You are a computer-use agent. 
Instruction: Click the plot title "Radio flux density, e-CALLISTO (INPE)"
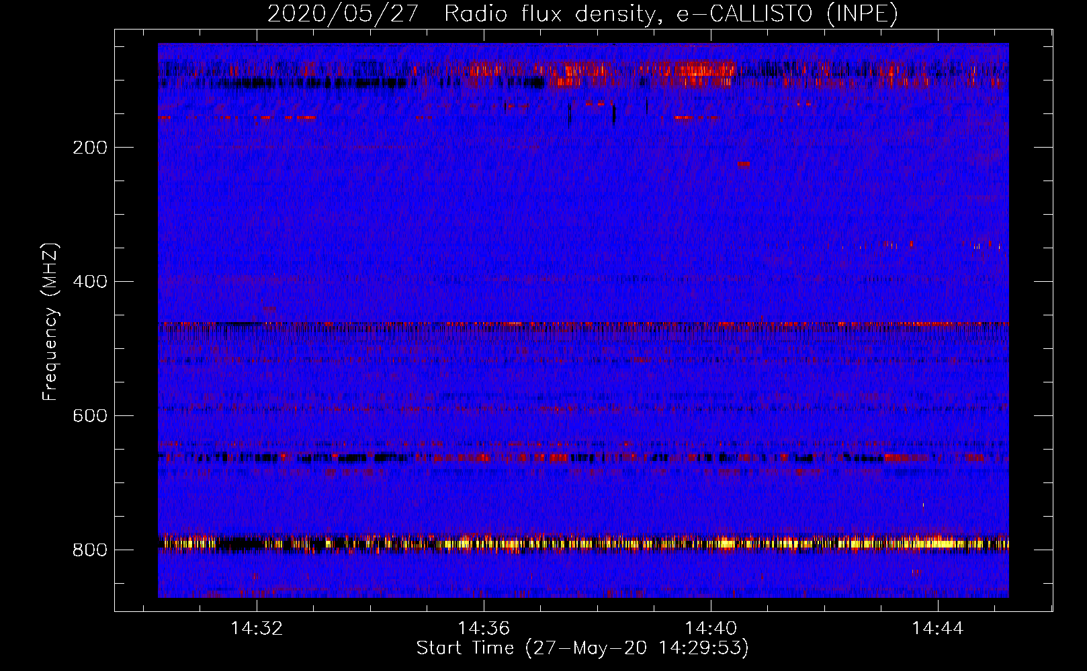(x=671, y=13)
